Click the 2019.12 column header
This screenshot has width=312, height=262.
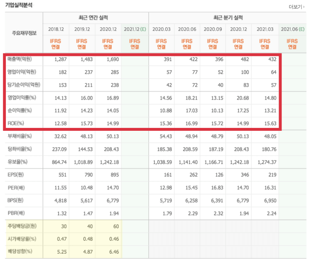pos(82,29)
